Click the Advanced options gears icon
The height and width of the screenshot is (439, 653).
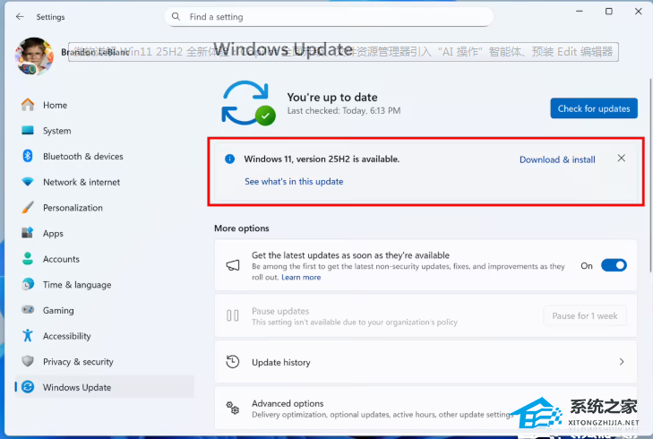coord(233,408)
